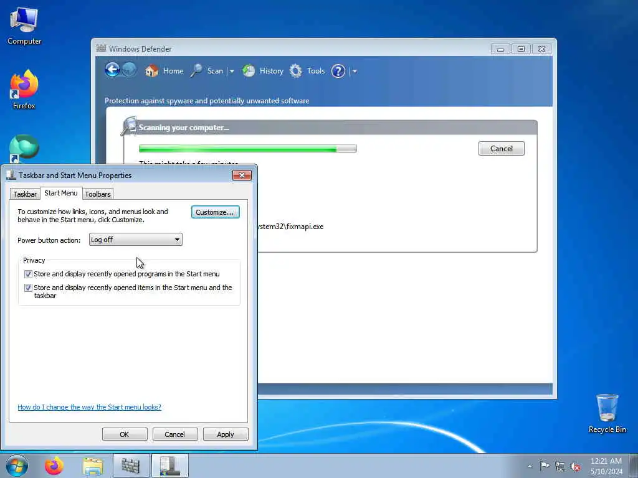Viewport: 638px width, 478px height.
Task: Cancel the Windows Defender scan
Action: (x=502, y=148)
